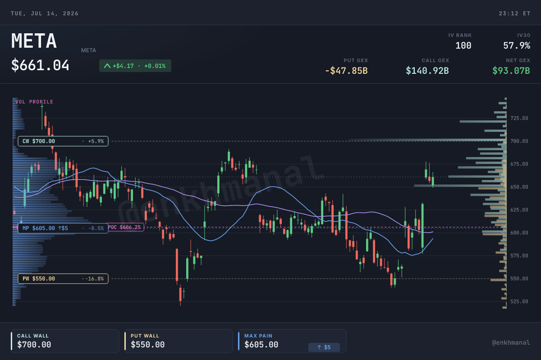Click the 650.00 price axis label

click(519, 187)
